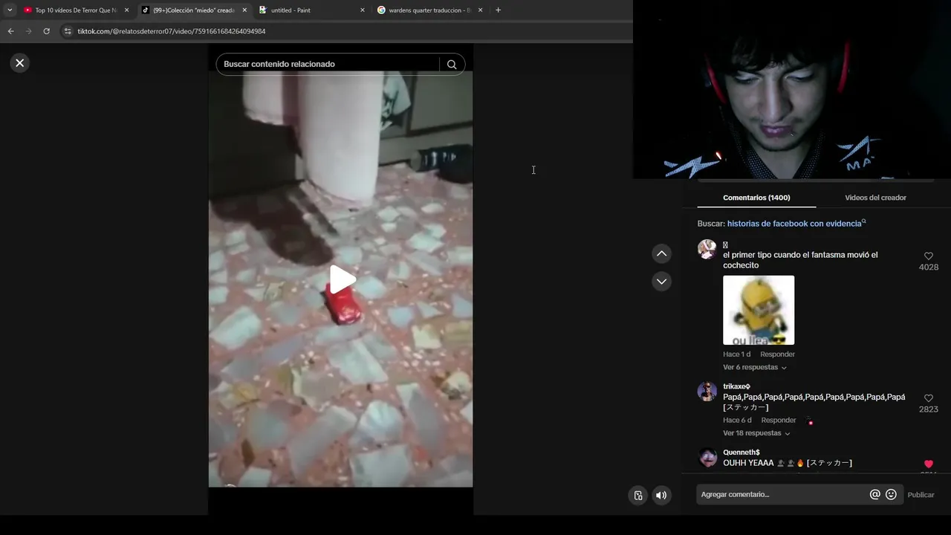Insert a mention with @ icon
Image resolution: width=951 pixels, height=535 pixels.
click(874, 495)
